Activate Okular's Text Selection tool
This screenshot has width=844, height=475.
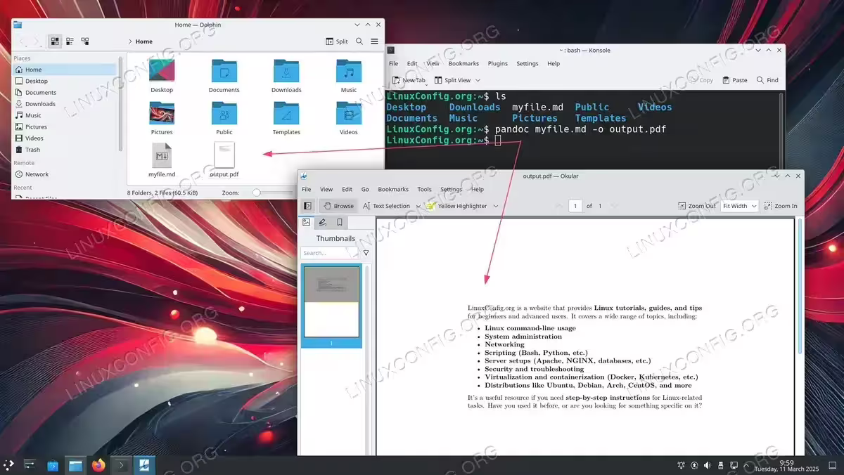coord(386,206)
